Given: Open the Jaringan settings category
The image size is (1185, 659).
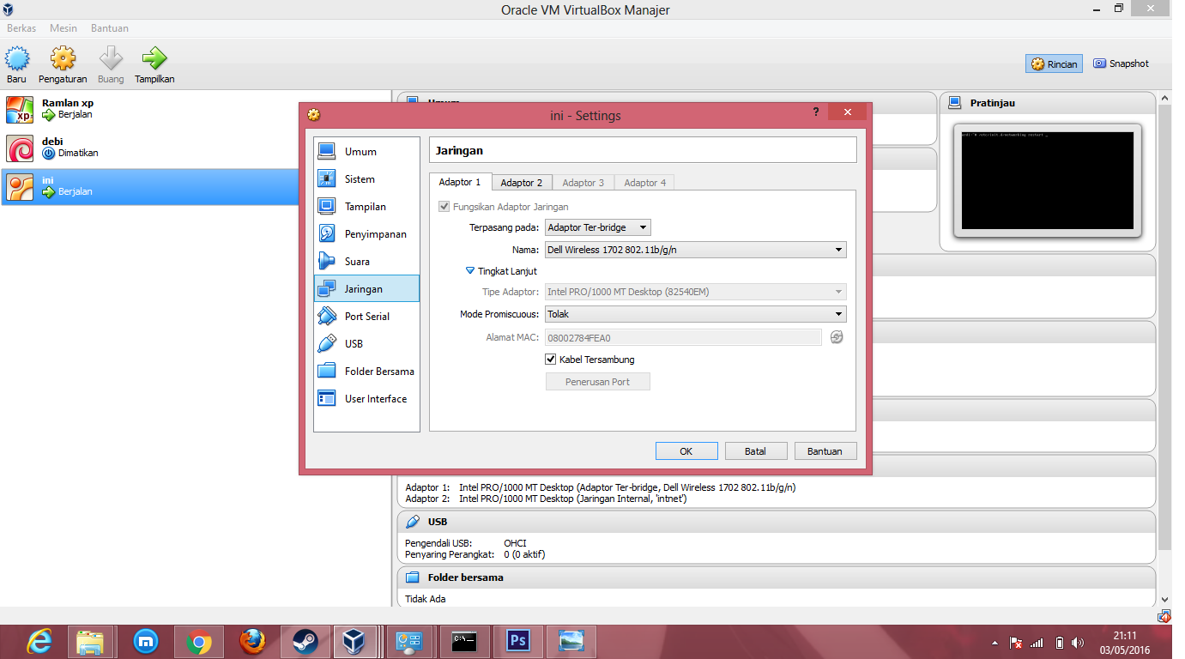Looking at the screenshot, I should 366,288.
